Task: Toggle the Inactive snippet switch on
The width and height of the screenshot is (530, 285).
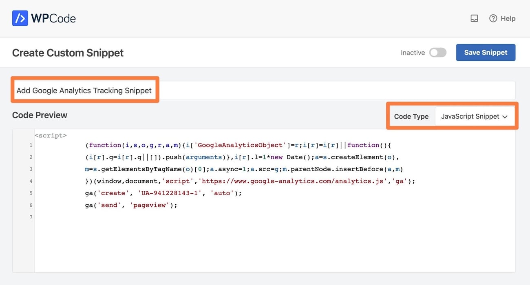Action: pos(437,53)
